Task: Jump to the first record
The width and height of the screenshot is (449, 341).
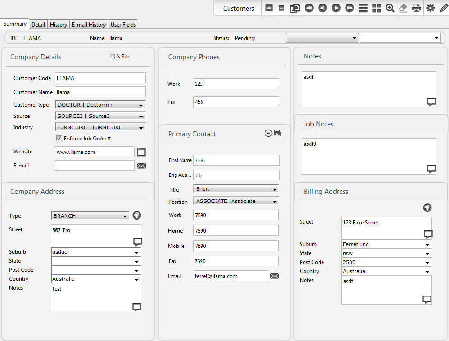Action: click(309, 8)
